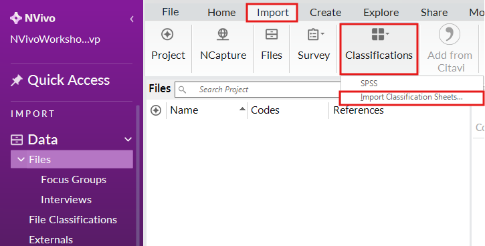
Task: Sort by the References column header
Action: [x=359, y=110]
